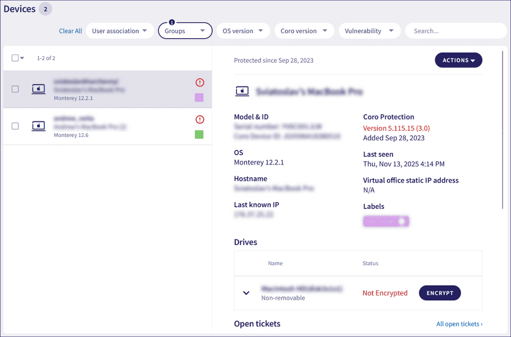Click the Mac laptop icon in Monterey 12.6 row
This screenshot has width=511, height=337.
pos(38,126)
